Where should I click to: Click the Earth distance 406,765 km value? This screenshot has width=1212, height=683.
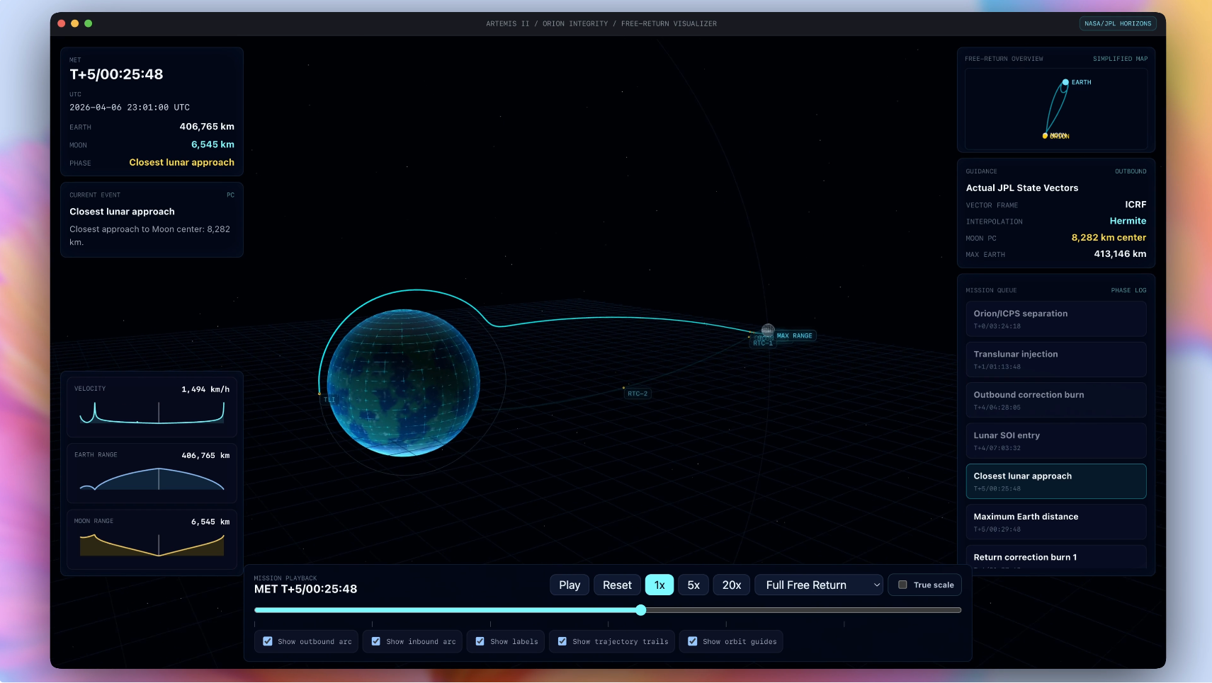207,127
